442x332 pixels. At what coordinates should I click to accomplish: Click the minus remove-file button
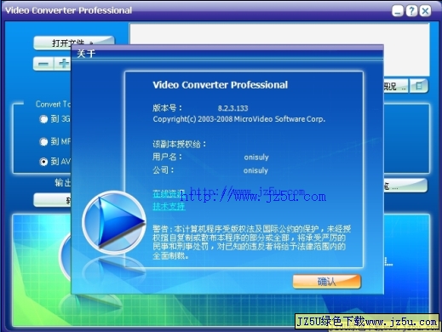click(43, 64)
